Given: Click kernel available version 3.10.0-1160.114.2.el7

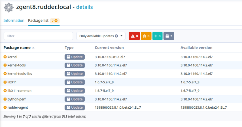Looking at the screenshot, I should click(x=197, y=57).
